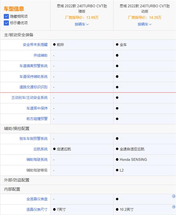Click the 辅助驾驶系统 link
The height and width of the screenshot is (215, 176).
pos(37,160)
